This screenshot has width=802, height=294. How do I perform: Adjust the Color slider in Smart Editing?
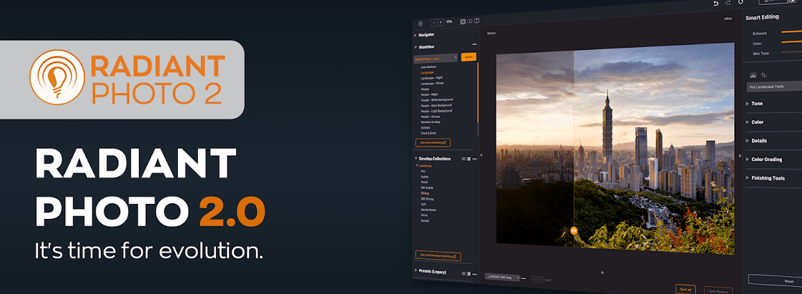(x=792, y=43)
